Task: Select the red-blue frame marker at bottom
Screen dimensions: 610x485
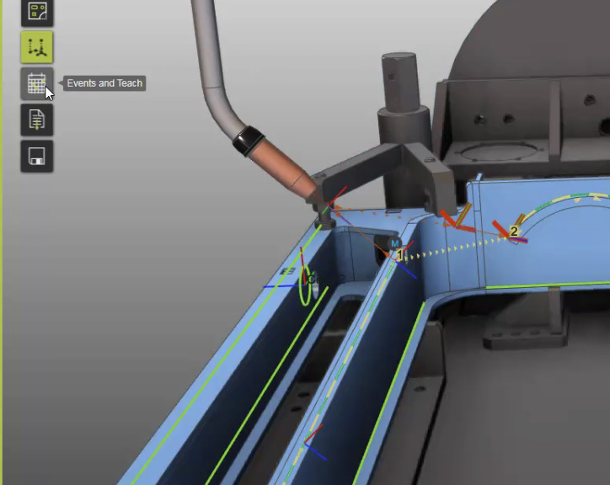Action: tap(313, 443)
